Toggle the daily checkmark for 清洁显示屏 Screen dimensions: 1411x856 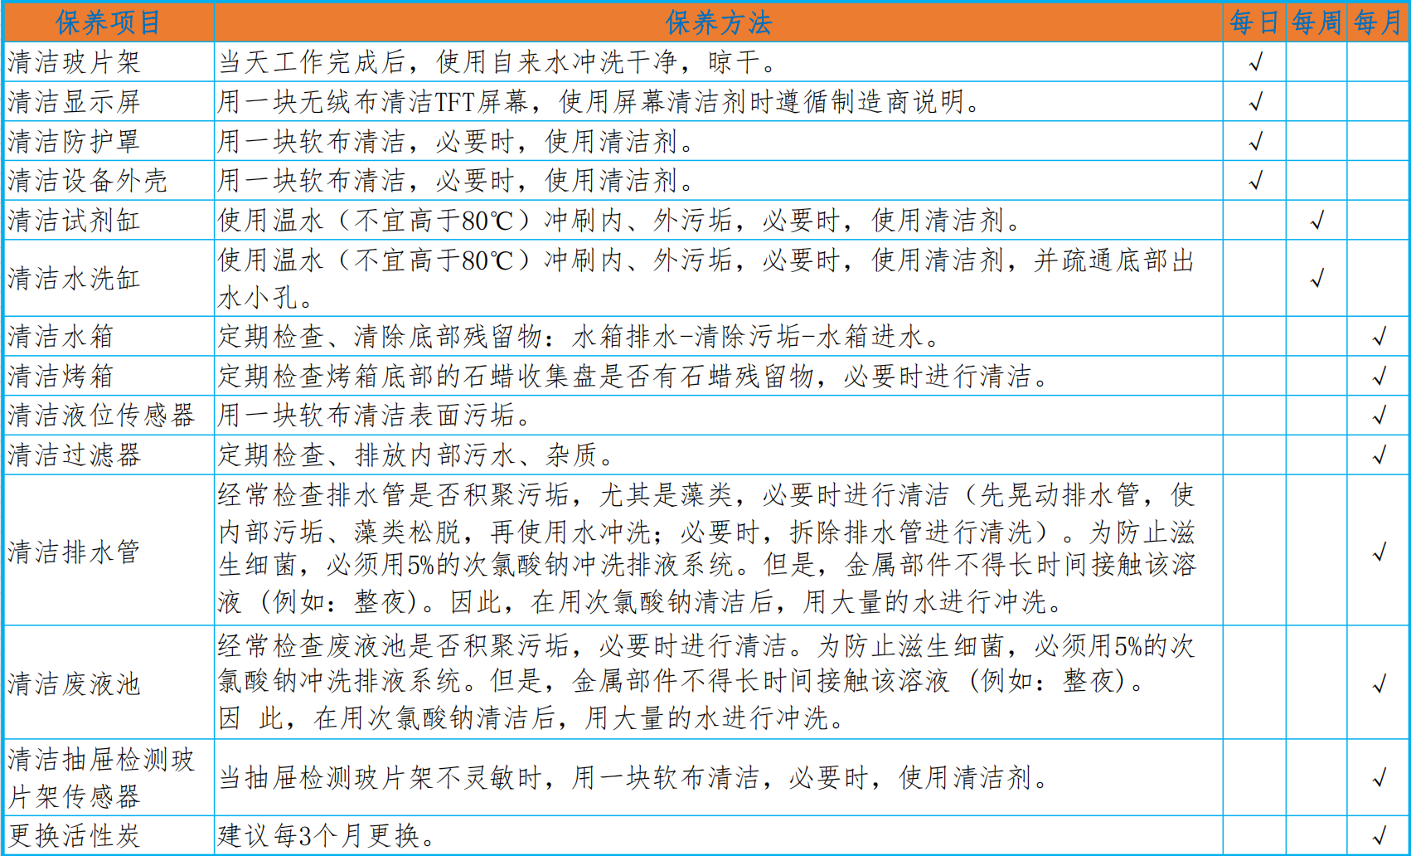click(1255, 102)
